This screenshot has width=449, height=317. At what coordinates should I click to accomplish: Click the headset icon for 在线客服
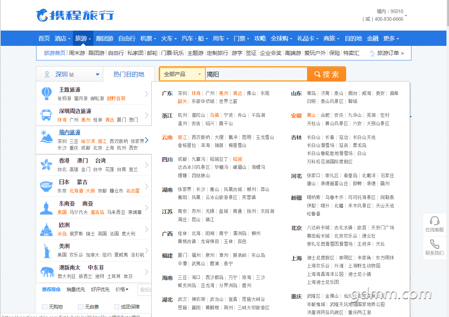(434, 221)
